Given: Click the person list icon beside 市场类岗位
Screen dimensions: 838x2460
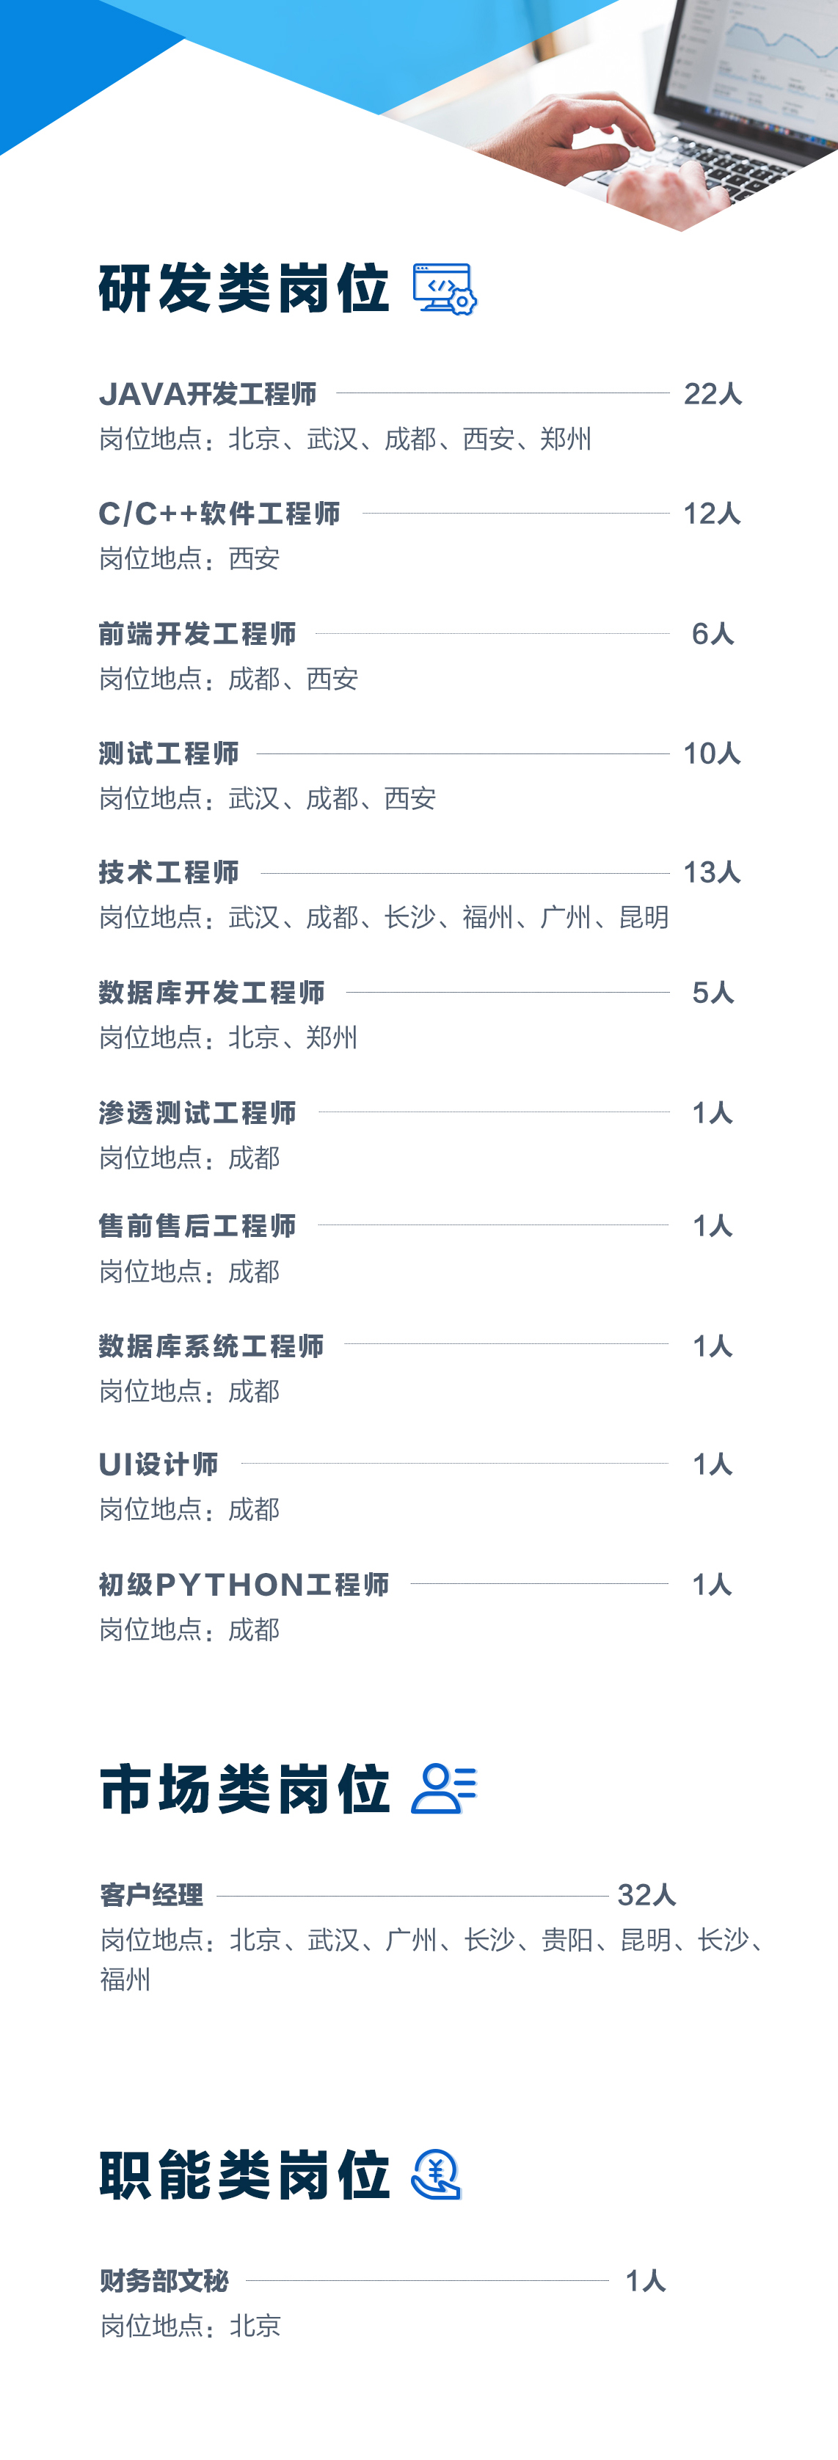Looking at the screenshot, I should pos(443,1789).
